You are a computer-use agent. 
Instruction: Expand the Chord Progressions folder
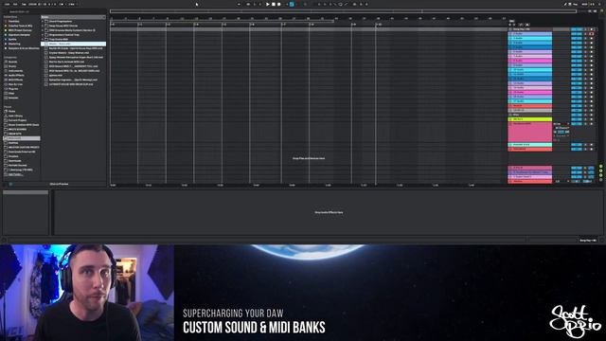[43, 21]
